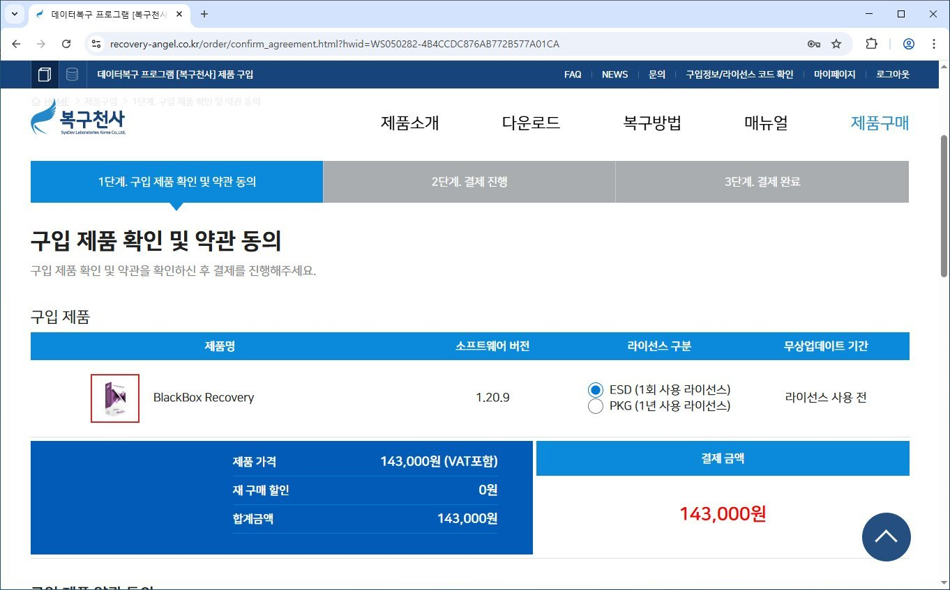Open Chrome three-dot menu

pos(934,44)
